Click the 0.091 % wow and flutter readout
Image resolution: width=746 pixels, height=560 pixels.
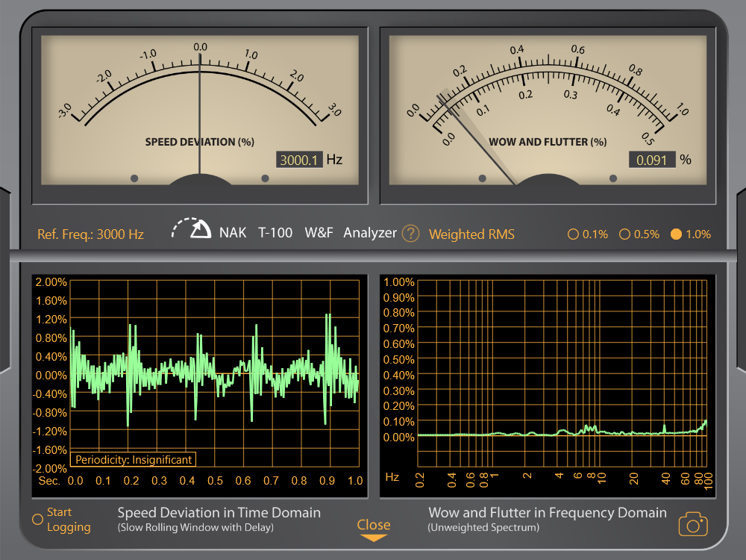coord(652,160)
